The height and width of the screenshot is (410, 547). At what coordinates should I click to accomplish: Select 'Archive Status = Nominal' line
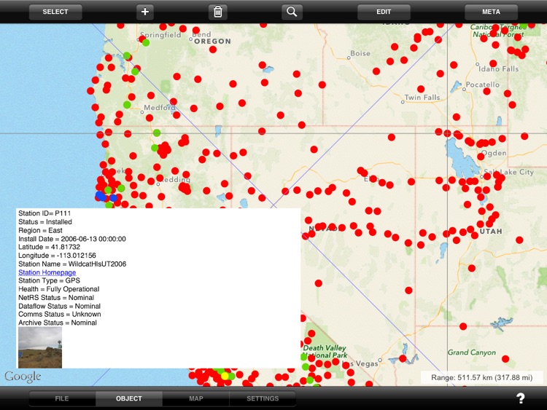[x=57, y=323]
